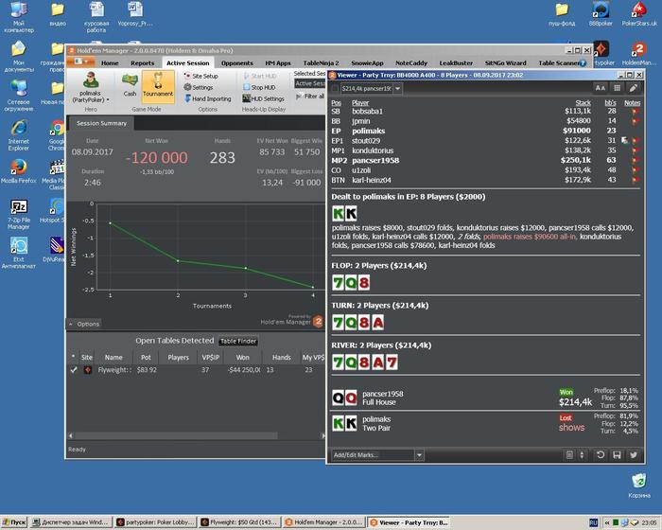Open Mozilla Firefox desktop icon
This screenshot has height=530, width=662.
pyautogui.click(x=19, y=171)
